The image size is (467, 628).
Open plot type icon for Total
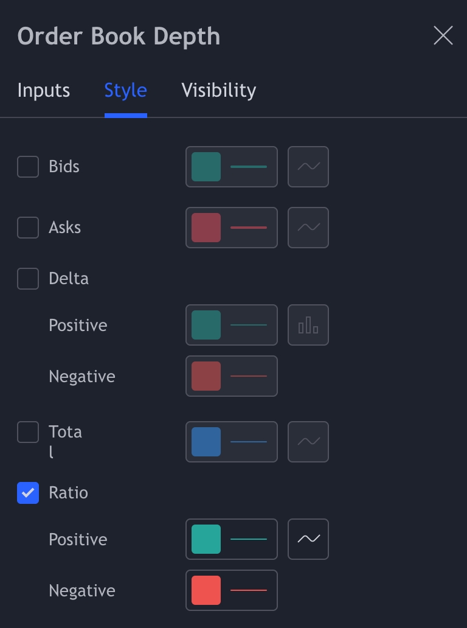pyautogui.click(x=308, y=442)
